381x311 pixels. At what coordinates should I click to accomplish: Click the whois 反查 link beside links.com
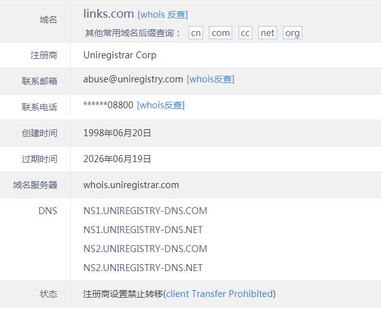[x=163, y=15]
